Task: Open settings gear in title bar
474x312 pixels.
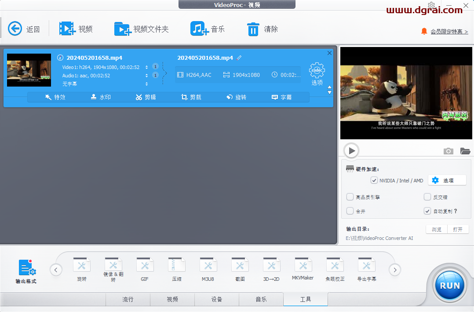Action: (431, 5)
